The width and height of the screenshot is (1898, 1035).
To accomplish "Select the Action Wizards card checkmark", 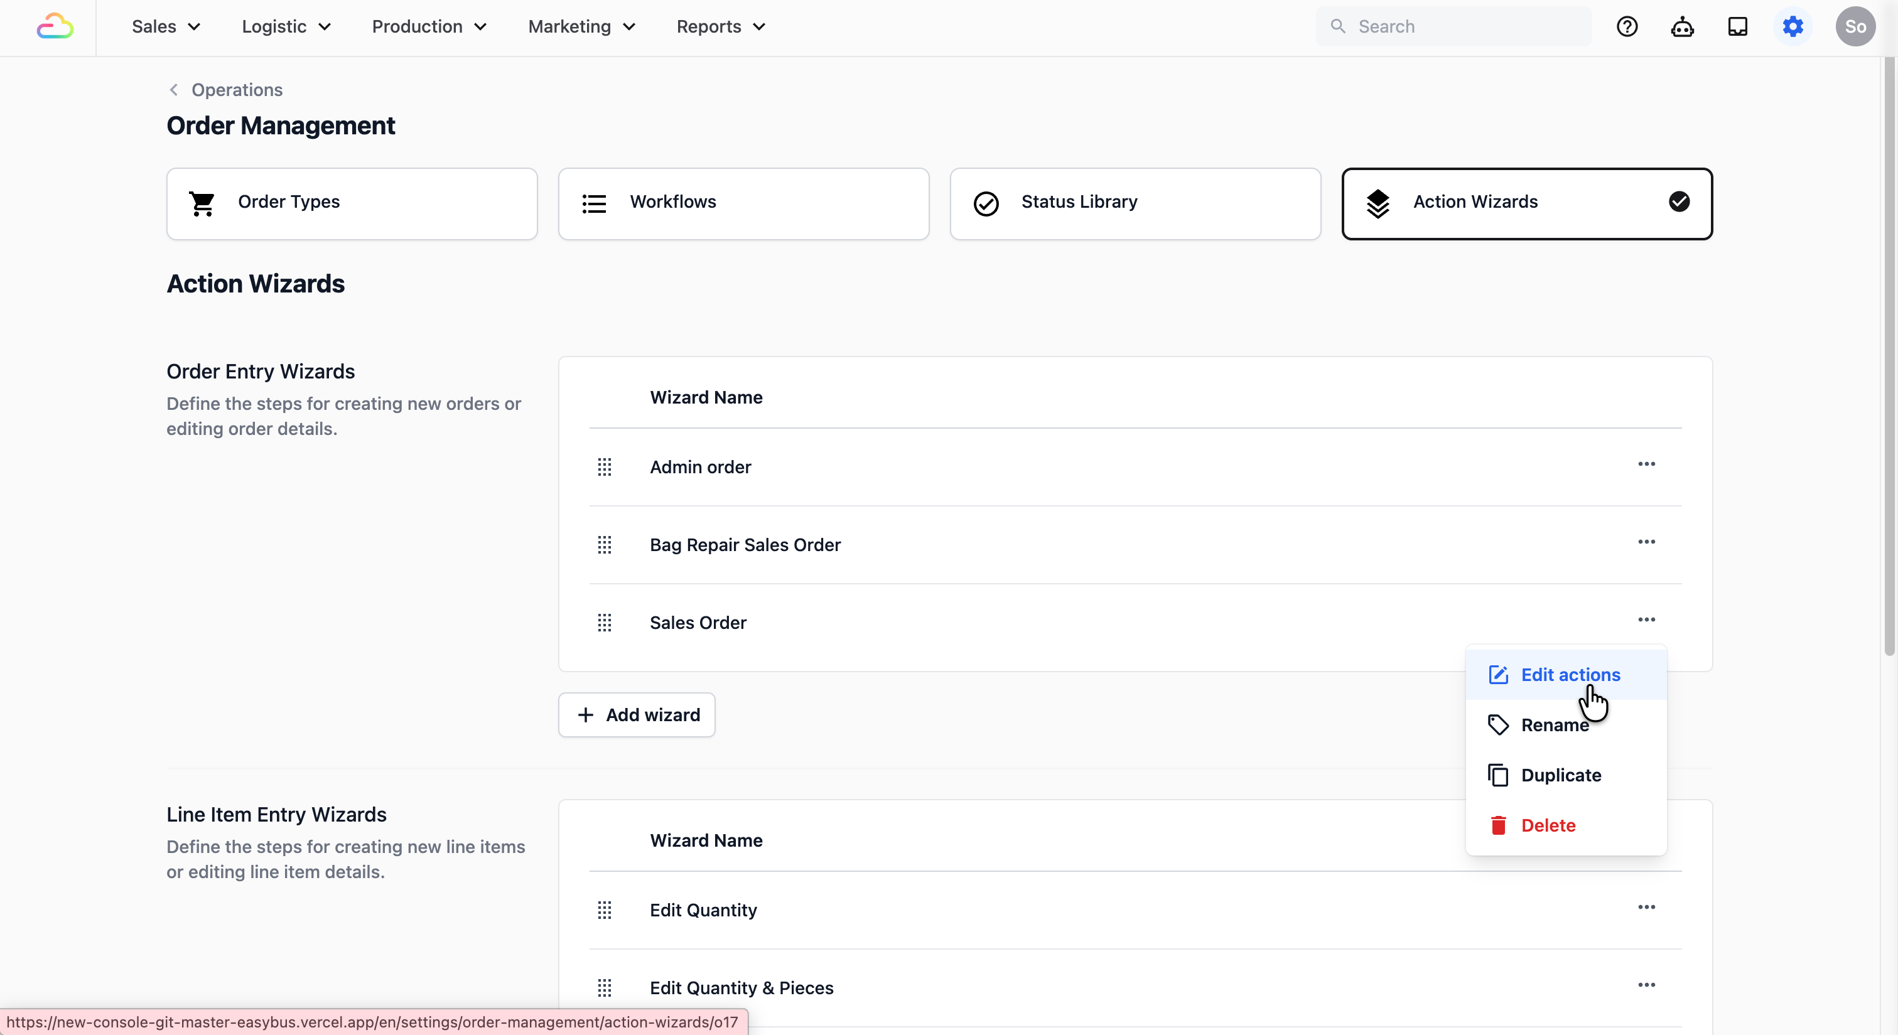I will (1679, 202).
